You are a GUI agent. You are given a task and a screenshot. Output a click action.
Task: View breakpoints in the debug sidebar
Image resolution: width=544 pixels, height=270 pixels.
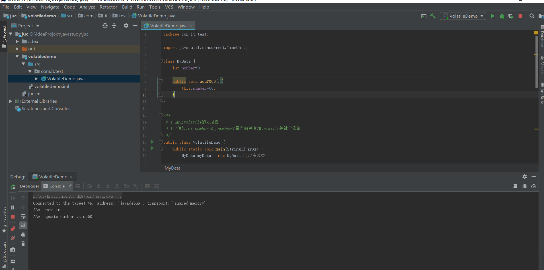[13, 228]
